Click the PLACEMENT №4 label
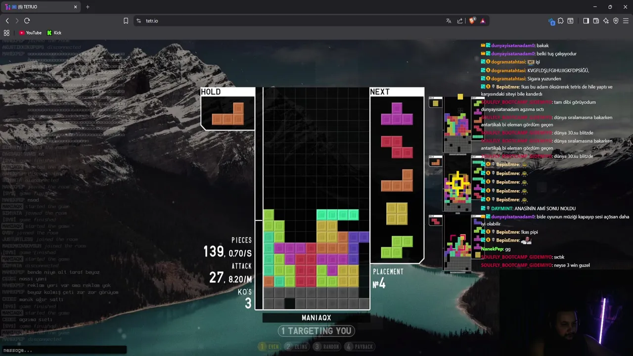The image size is (633, 356). pos(388,278)
